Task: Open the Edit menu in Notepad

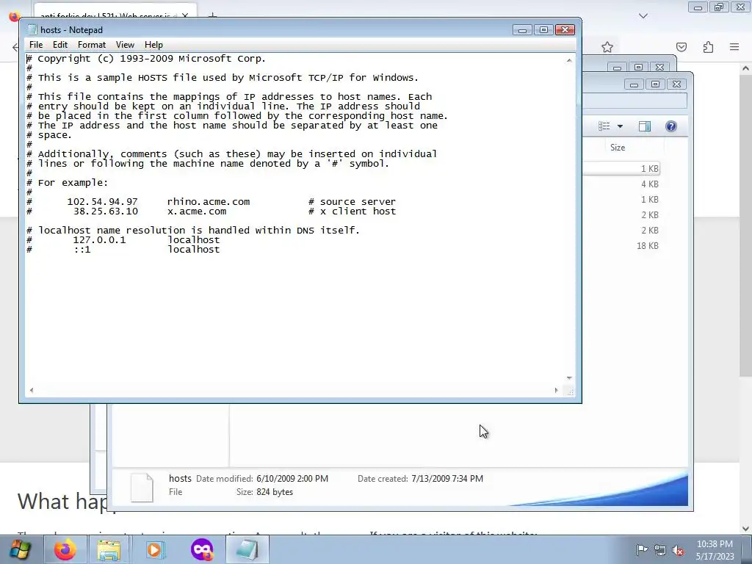Action: [x=60, y=45]
